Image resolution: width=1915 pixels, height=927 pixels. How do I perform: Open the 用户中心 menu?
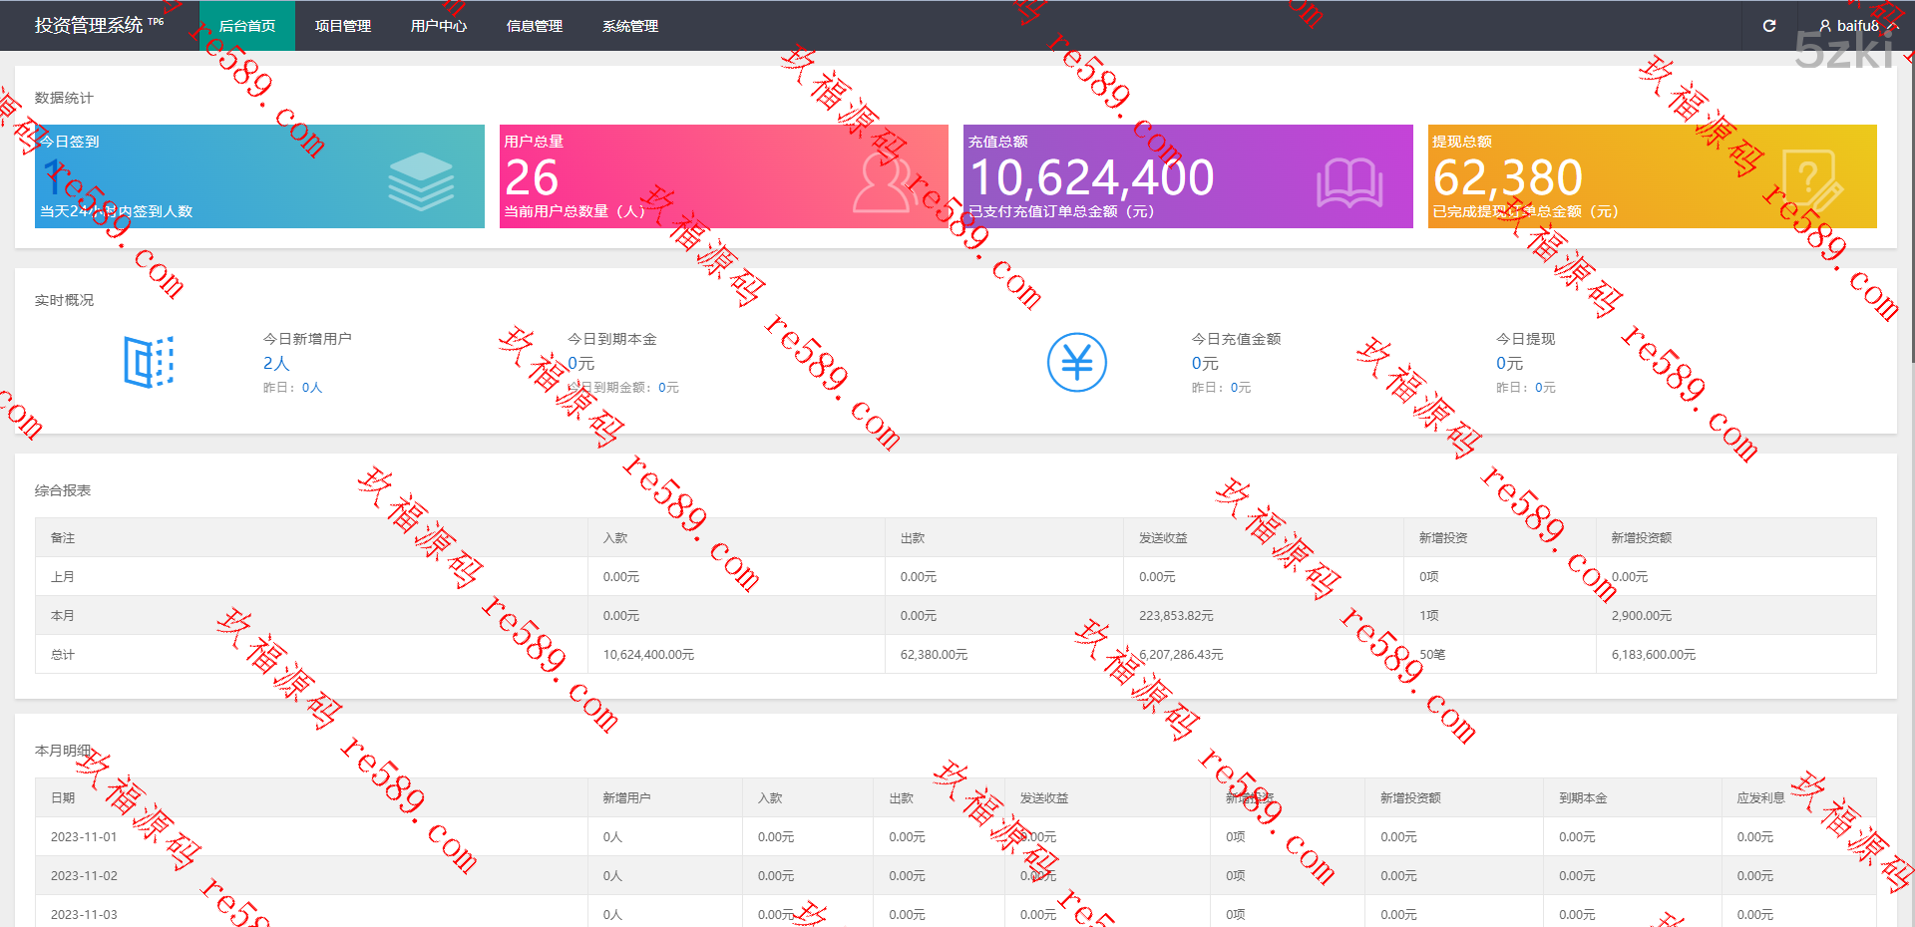coord(439,26)
